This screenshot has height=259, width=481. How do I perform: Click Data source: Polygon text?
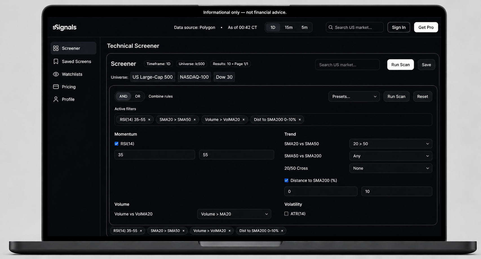(x=194, y=27)
